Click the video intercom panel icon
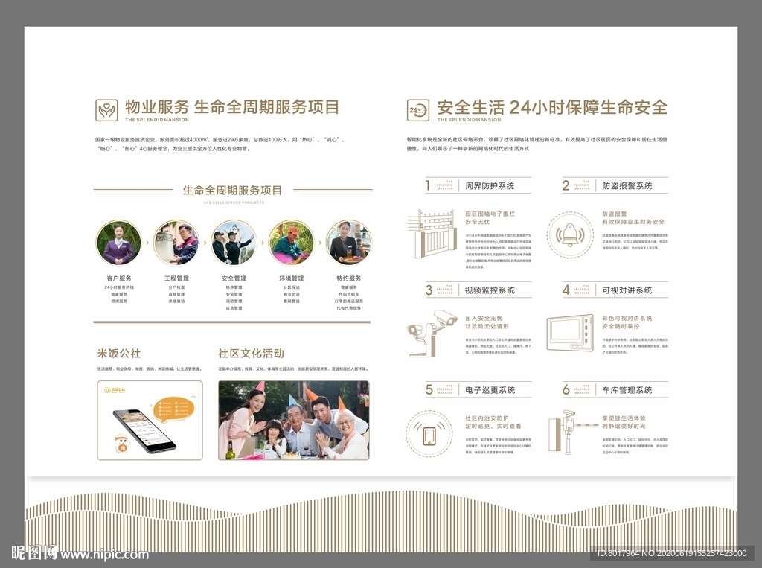This screenshot has height=568, width=762. click(570, 333)
